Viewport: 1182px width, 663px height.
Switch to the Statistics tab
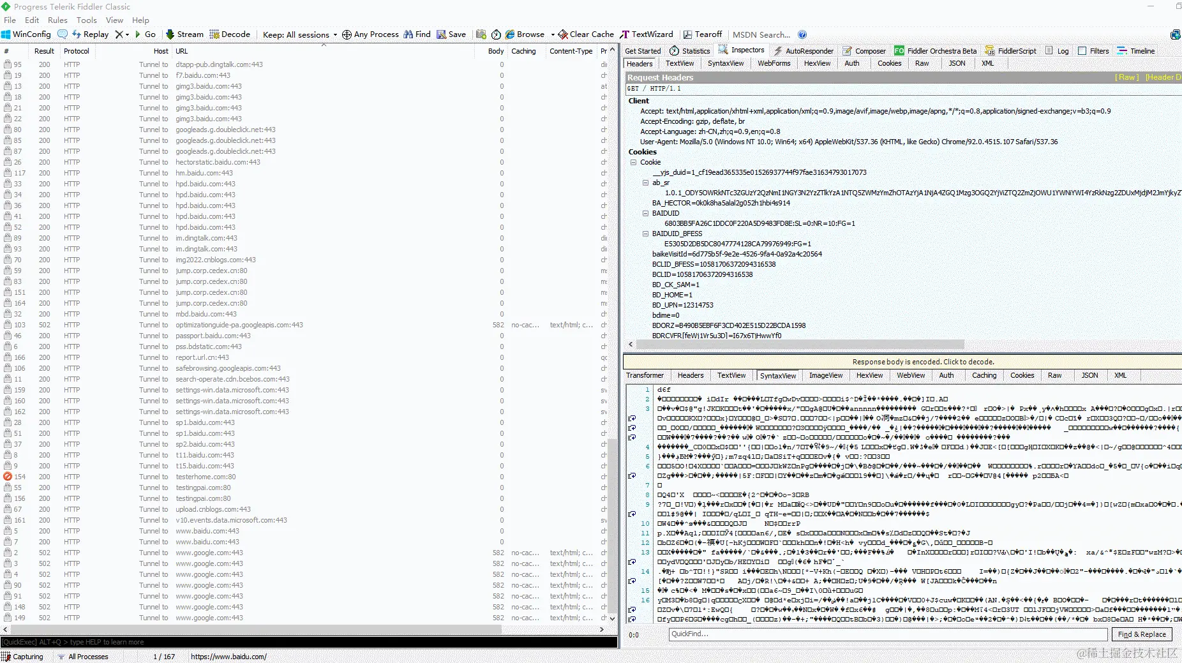pos(690,51)
